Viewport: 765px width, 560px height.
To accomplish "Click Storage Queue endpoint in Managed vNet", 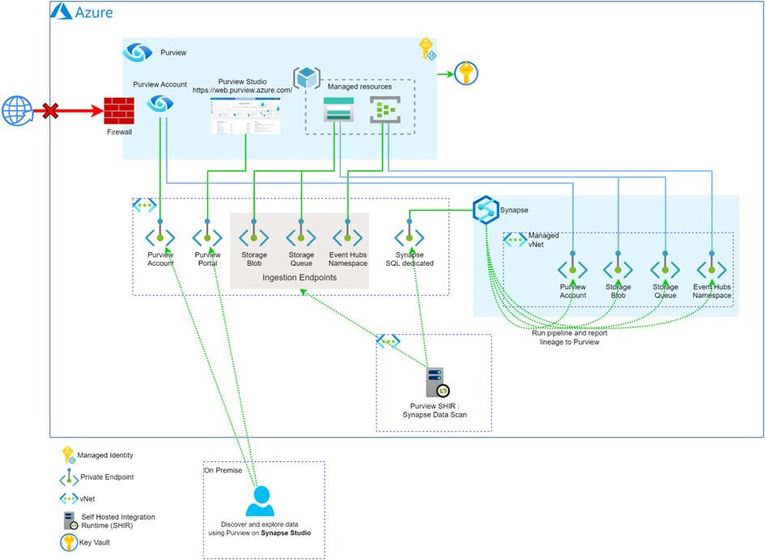I will 665,270.
